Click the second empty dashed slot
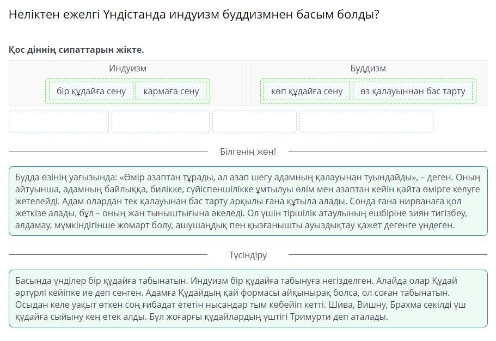Screen dimensions: 496x341 [x=161, y=121]
